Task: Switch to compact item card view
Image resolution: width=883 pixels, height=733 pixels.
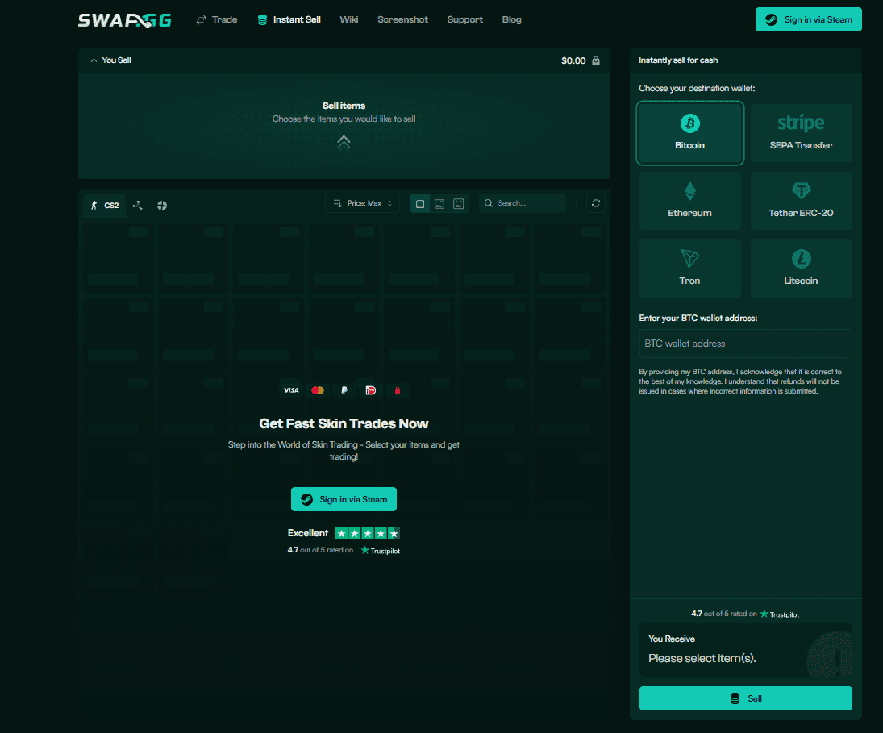Action: (459, 203)
